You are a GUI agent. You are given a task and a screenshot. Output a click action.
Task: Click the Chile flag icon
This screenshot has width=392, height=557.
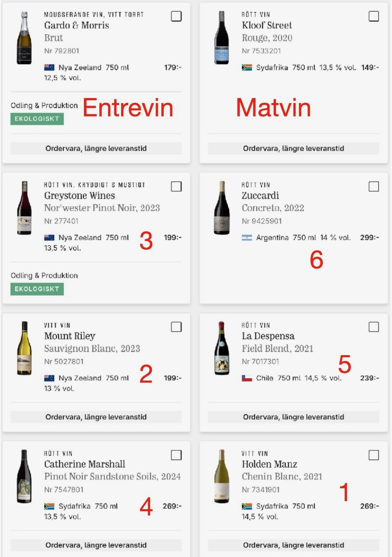[247, 378]
